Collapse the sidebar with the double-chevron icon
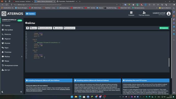 coord(21,92)
